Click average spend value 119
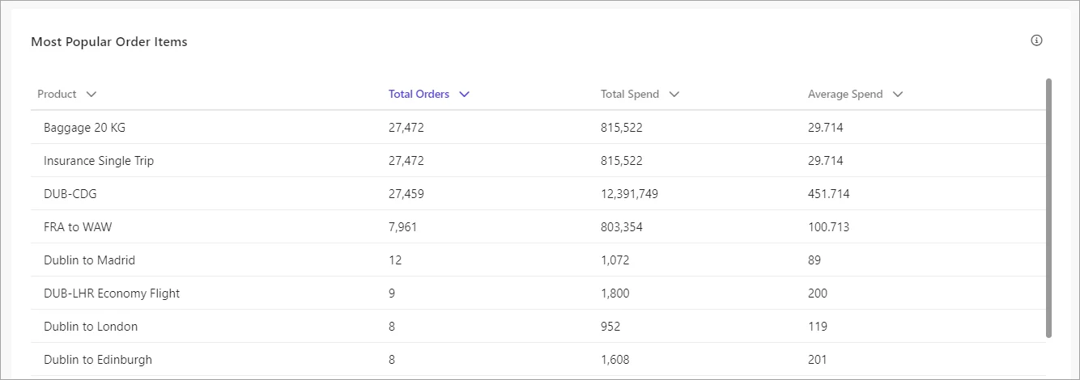Image resolution: width=1080 pixels, height=380 pixels. tap(818, 327)
